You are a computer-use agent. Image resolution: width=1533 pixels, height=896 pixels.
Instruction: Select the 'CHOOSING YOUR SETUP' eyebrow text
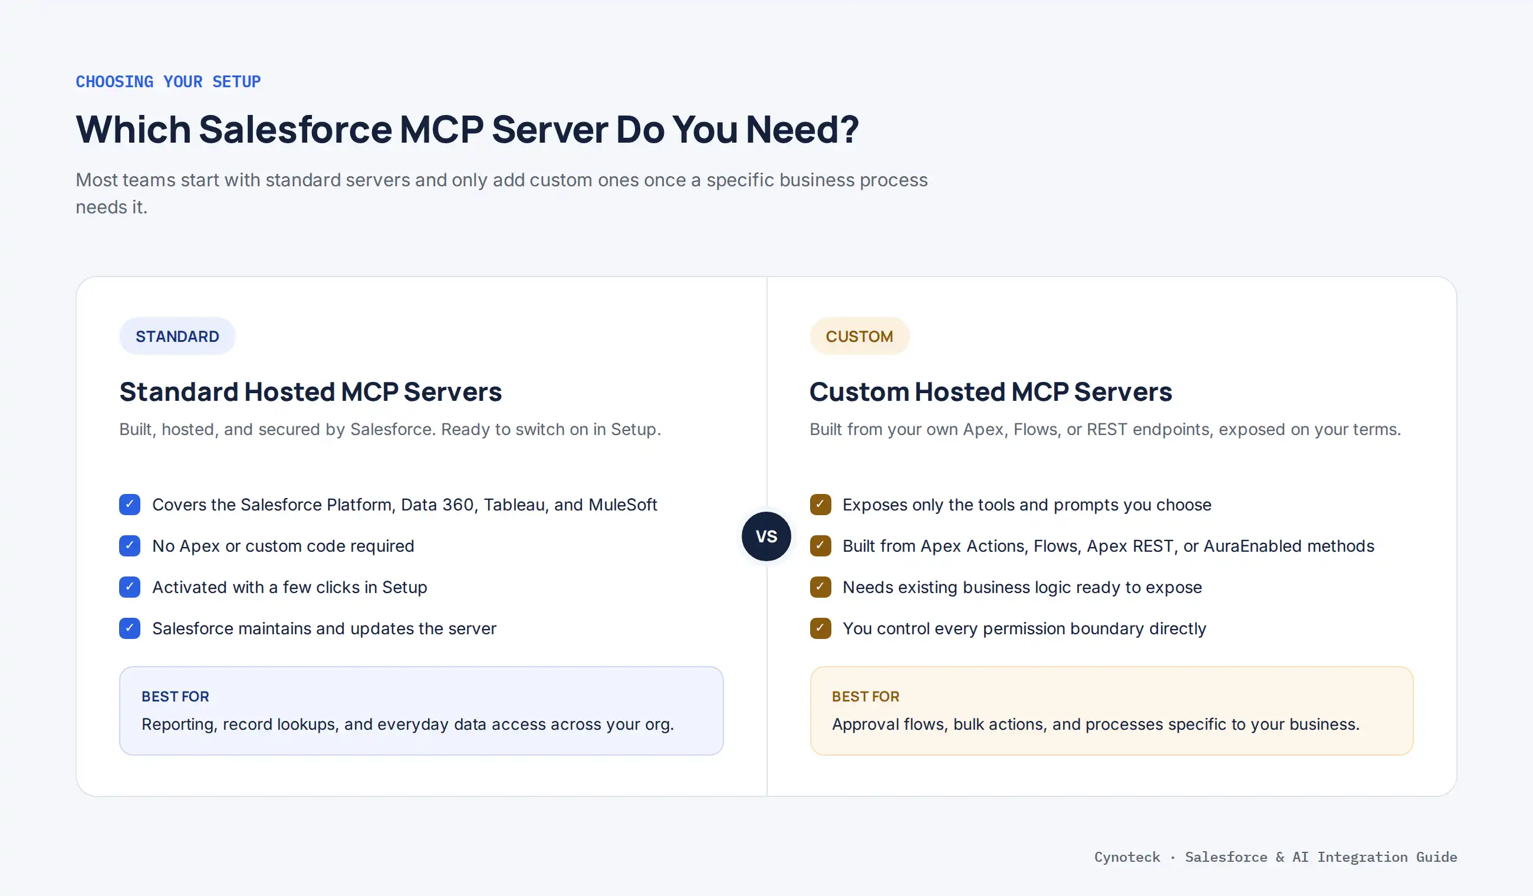[168, 81]
